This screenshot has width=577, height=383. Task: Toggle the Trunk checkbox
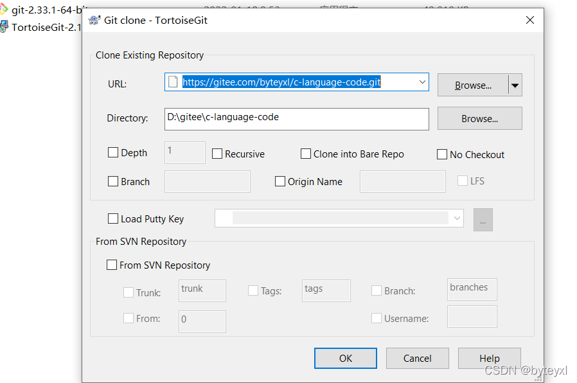point(129,292)
